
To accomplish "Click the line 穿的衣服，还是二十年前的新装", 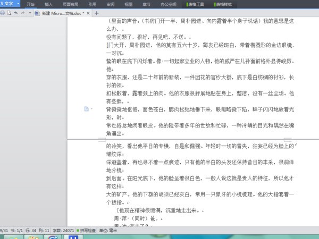I will tap(200, 77).
